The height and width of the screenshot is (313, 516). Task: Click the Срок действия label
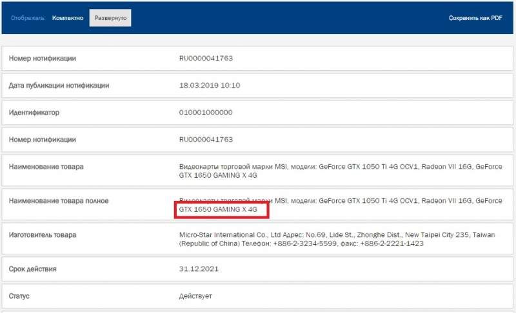click(33, 269)
